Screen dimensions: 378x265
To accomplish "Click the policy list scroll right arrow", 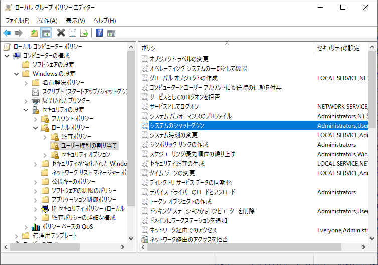I will pyautogui.click(x=363, y=247).
